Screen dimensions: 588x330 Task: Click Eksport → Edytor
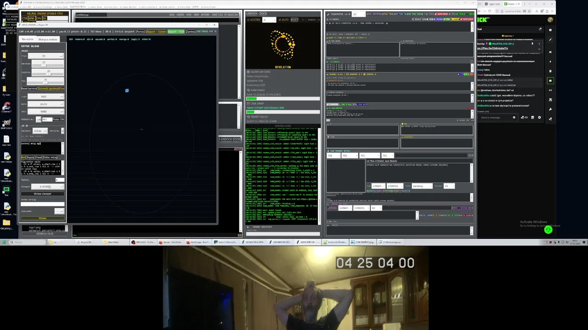[x=156, y=32]
